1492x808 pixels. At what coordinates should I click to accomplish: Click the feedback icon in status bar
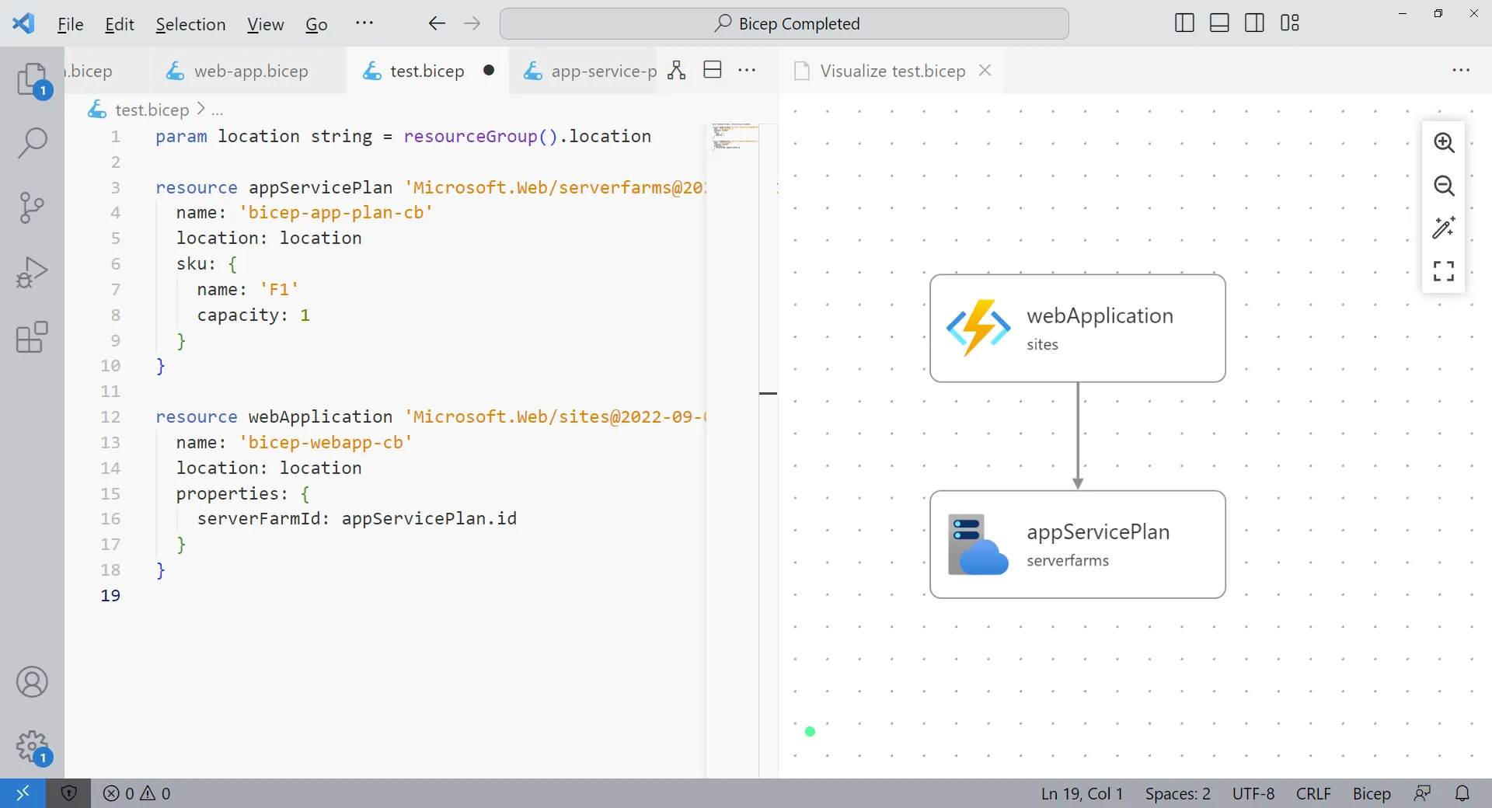click(x=1422, y=793)
